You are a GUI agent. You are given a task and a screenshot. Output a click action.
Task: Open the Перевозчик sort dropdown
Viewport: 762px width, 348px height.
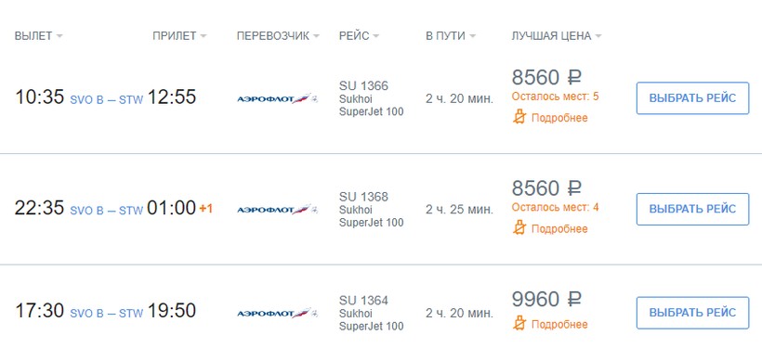tap(278, 36)
